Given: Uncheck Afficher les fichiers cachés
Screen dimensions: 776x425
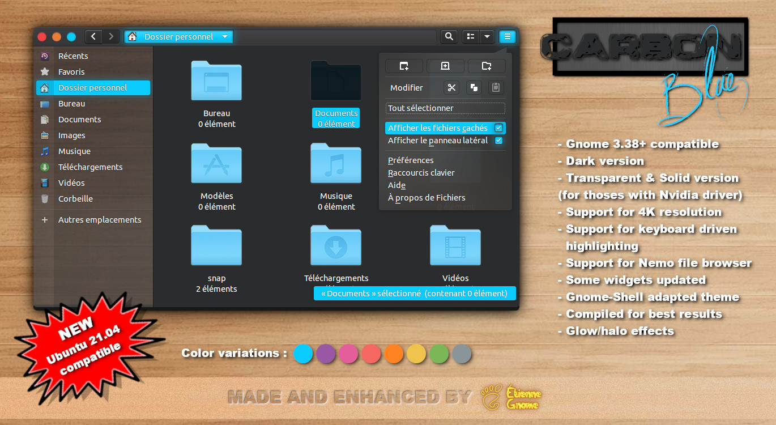Looking at the screenshot, I should coord(445,128).
